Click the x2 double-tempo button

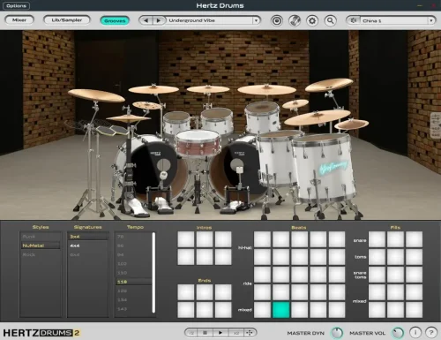pos(235,333)
